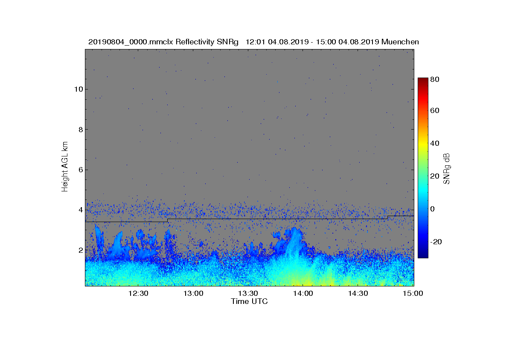
Task: Click the 14:30 time tick label
Action: pos(358,293)
